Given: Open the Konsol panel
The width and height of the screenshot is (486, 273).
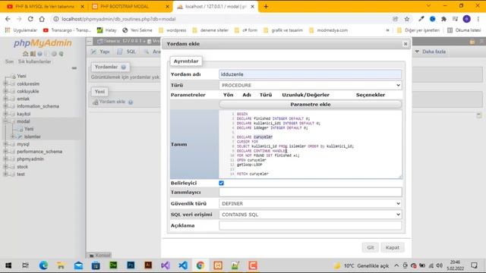Looking at the screenshot, I should pos(99,256).
